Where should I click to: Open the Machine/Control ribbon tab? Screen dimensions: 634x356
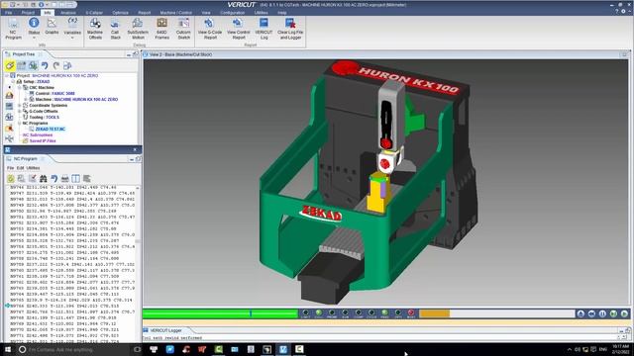pyautogui.click(x=176, y=13)
